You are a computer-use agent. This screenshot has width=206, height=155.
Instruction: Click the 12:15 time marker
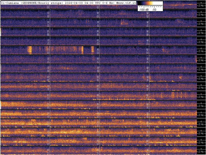48,142
